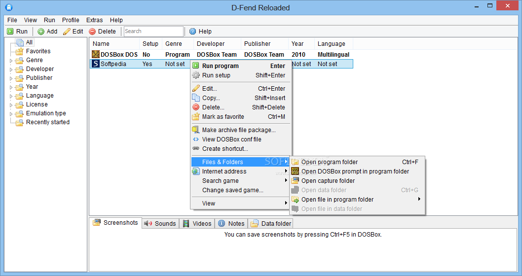Expand the Year tree node
Image resolution: width=522 pixels, height=276 pixels.
click(x=11, y=87)
